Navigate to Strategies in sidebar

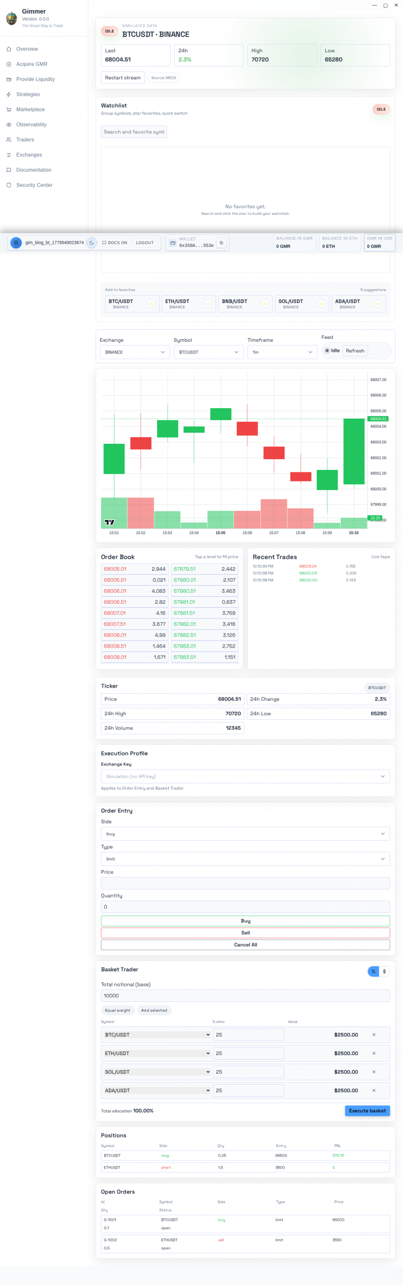coord(28,94)
